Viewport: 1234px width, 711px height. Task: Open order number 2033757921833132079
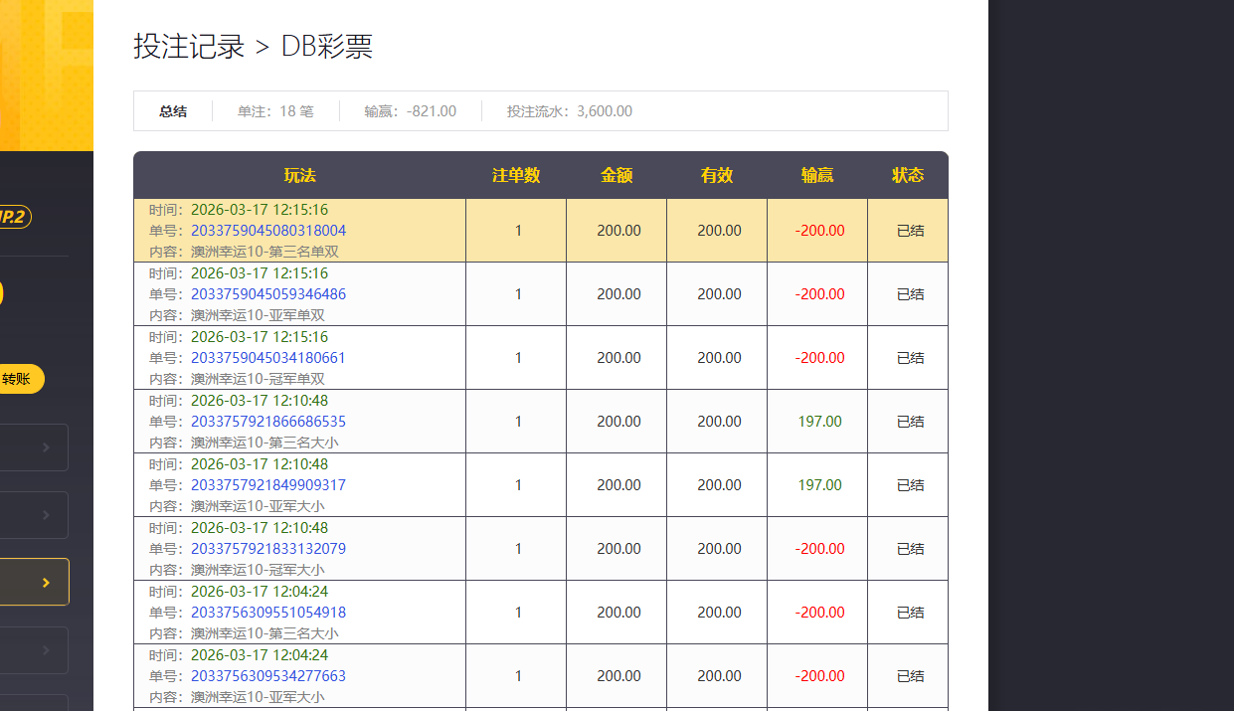click(x=267, y=549)
